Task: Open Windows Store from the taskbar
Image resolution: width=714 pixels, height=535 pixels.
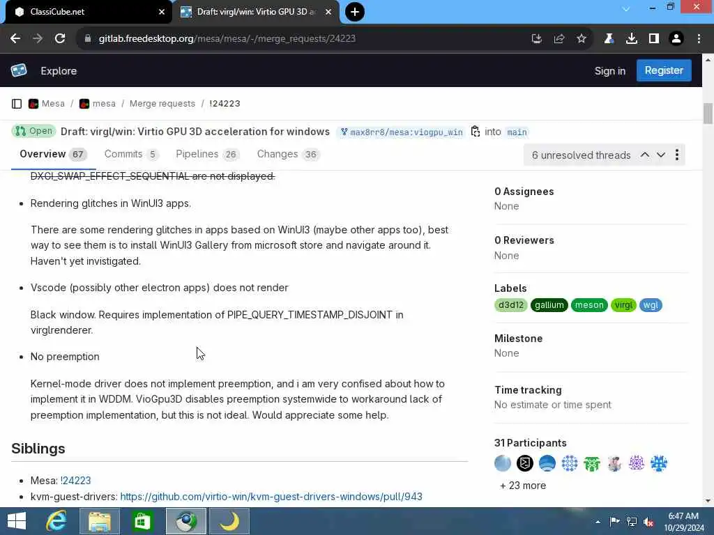Action: pos(142,521)
